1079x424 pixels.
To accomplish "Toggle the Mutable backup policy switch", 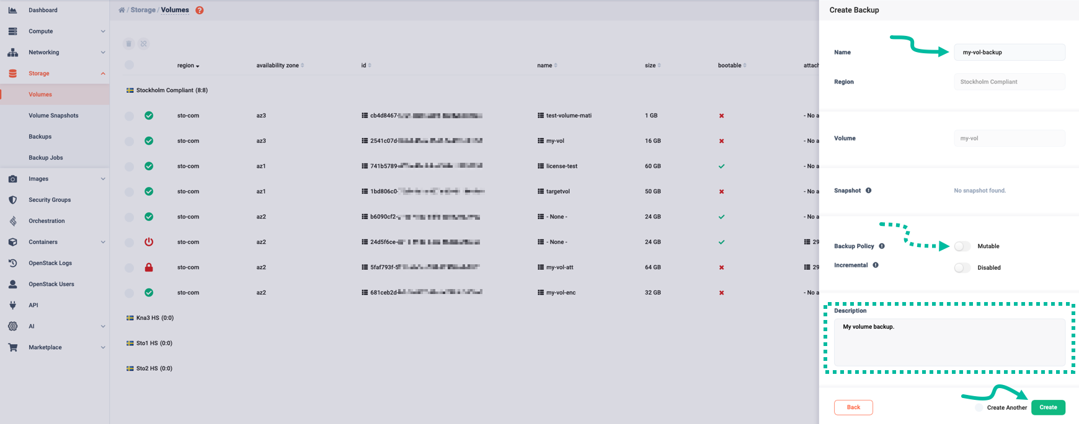I will 962,246.
